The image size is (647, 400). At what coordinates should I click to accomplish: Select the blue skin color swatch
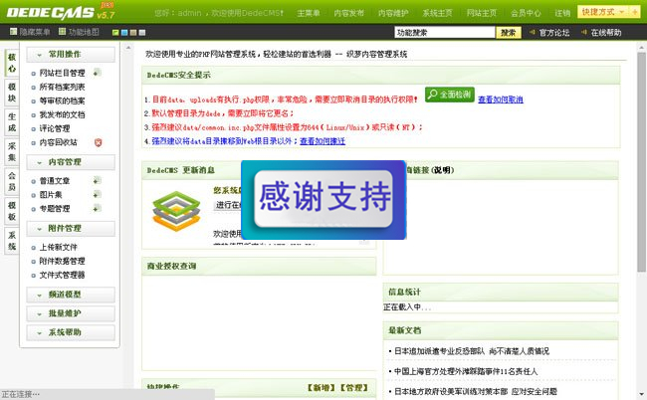[x=124, y=32]
